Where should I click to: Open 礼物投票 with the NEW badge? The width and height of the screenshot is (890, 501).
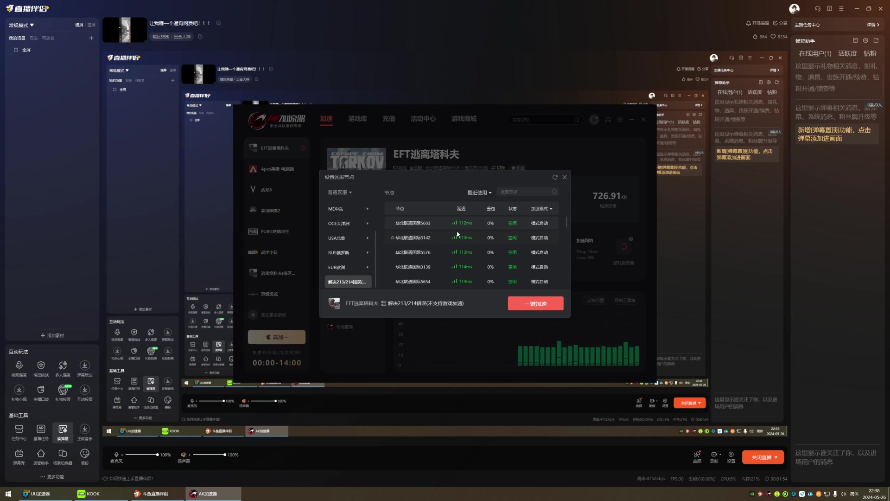click(63, 393)
